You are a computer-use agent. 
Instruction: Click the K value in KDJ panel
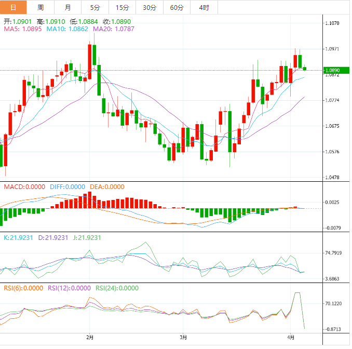click(x=18, y=237)
